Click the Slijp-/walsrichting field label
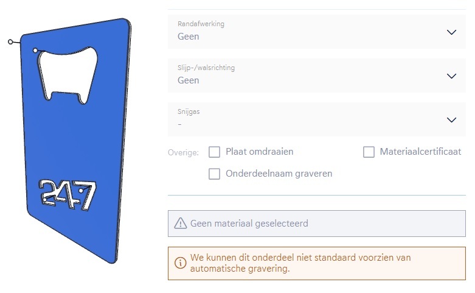 206,68
